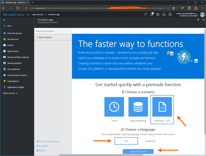The height and width of the screenshot is (156, 206).
Task: Open Azure portal search magnifier
Action: [146, 14]
